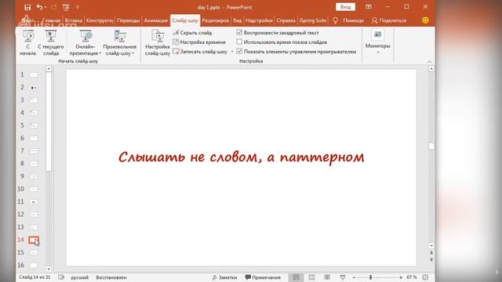Viewport: 502px width, 282px height.
Task: Click slide title Слышать не словом, а паттерном
Action: click(x=242, y=157)
